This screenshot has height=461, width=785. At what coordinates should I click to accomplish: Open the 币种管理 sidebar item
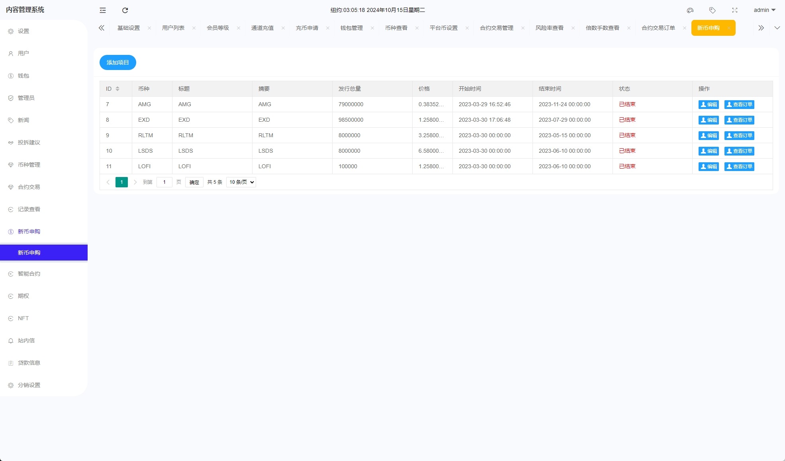[x=29, y=165]
